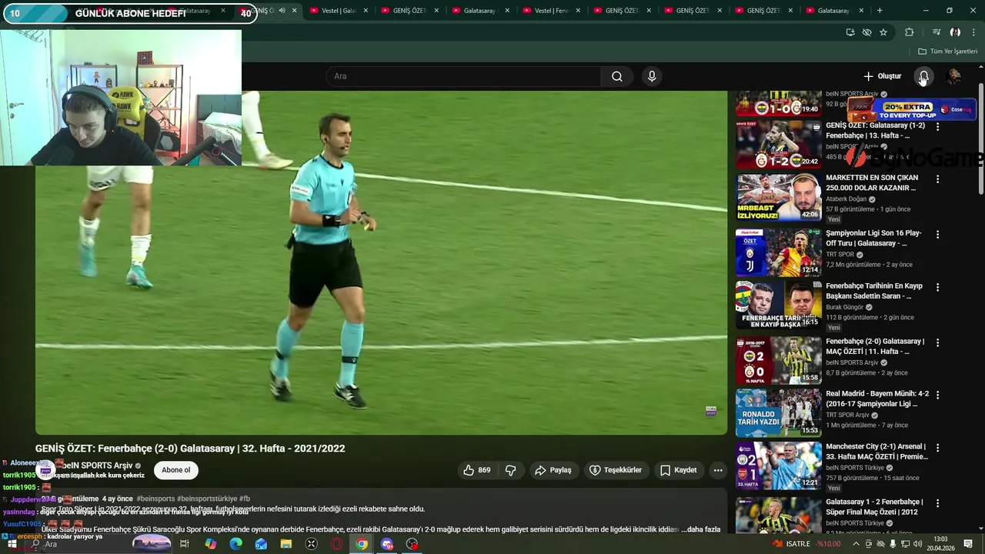985x554 pixels.
Task: Open Chrome profile avatar
Action: [955, 32]
